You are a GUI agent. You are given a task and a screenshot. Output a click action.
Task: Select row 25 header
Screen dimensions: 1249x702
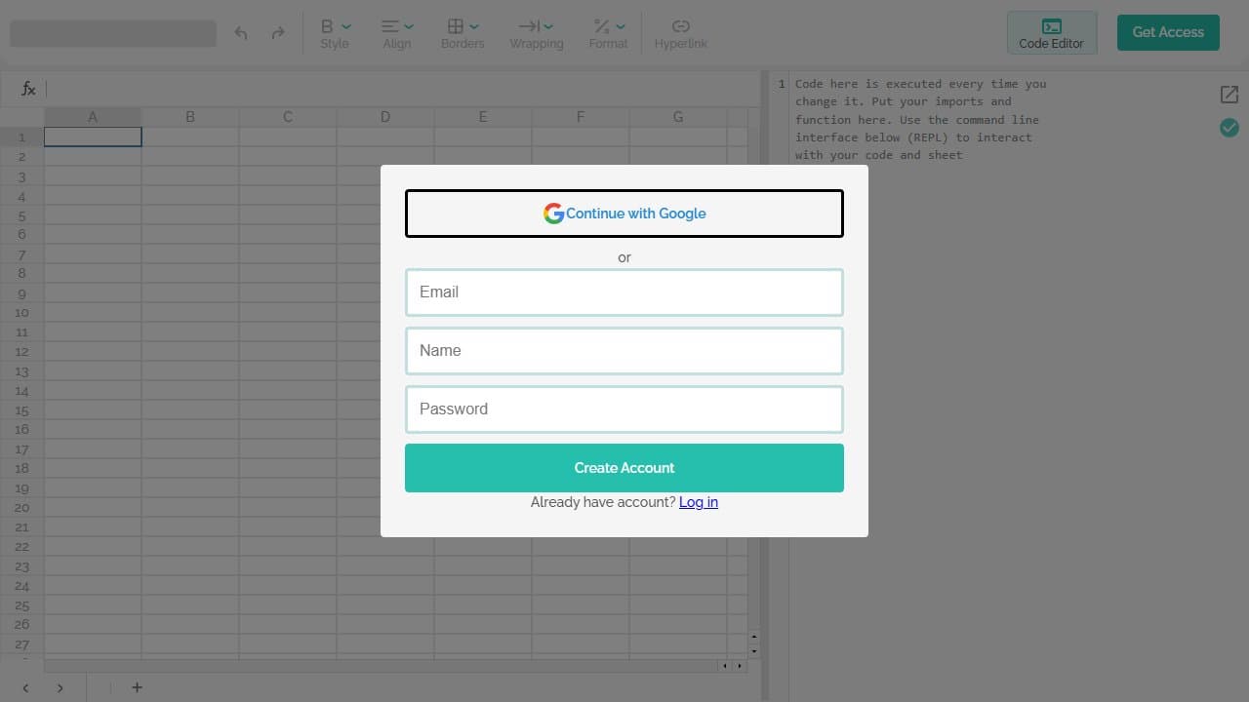(21, 605)
